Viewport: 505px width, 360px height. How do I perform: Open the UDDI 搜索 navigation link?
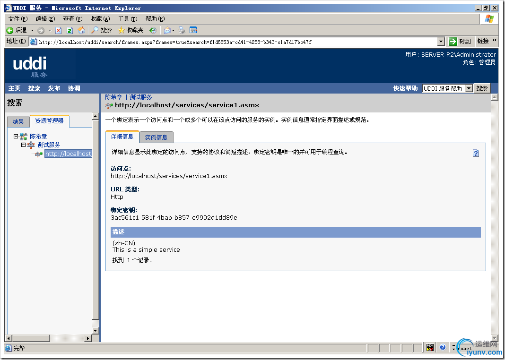click(34, 88)
